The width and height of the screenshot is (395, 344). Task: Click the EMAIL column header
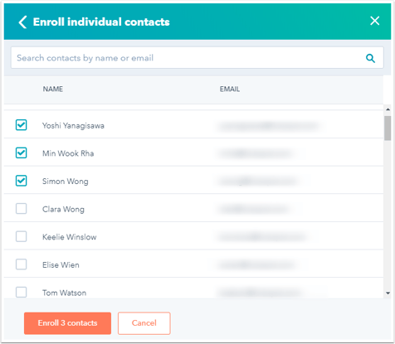[230, 89]
